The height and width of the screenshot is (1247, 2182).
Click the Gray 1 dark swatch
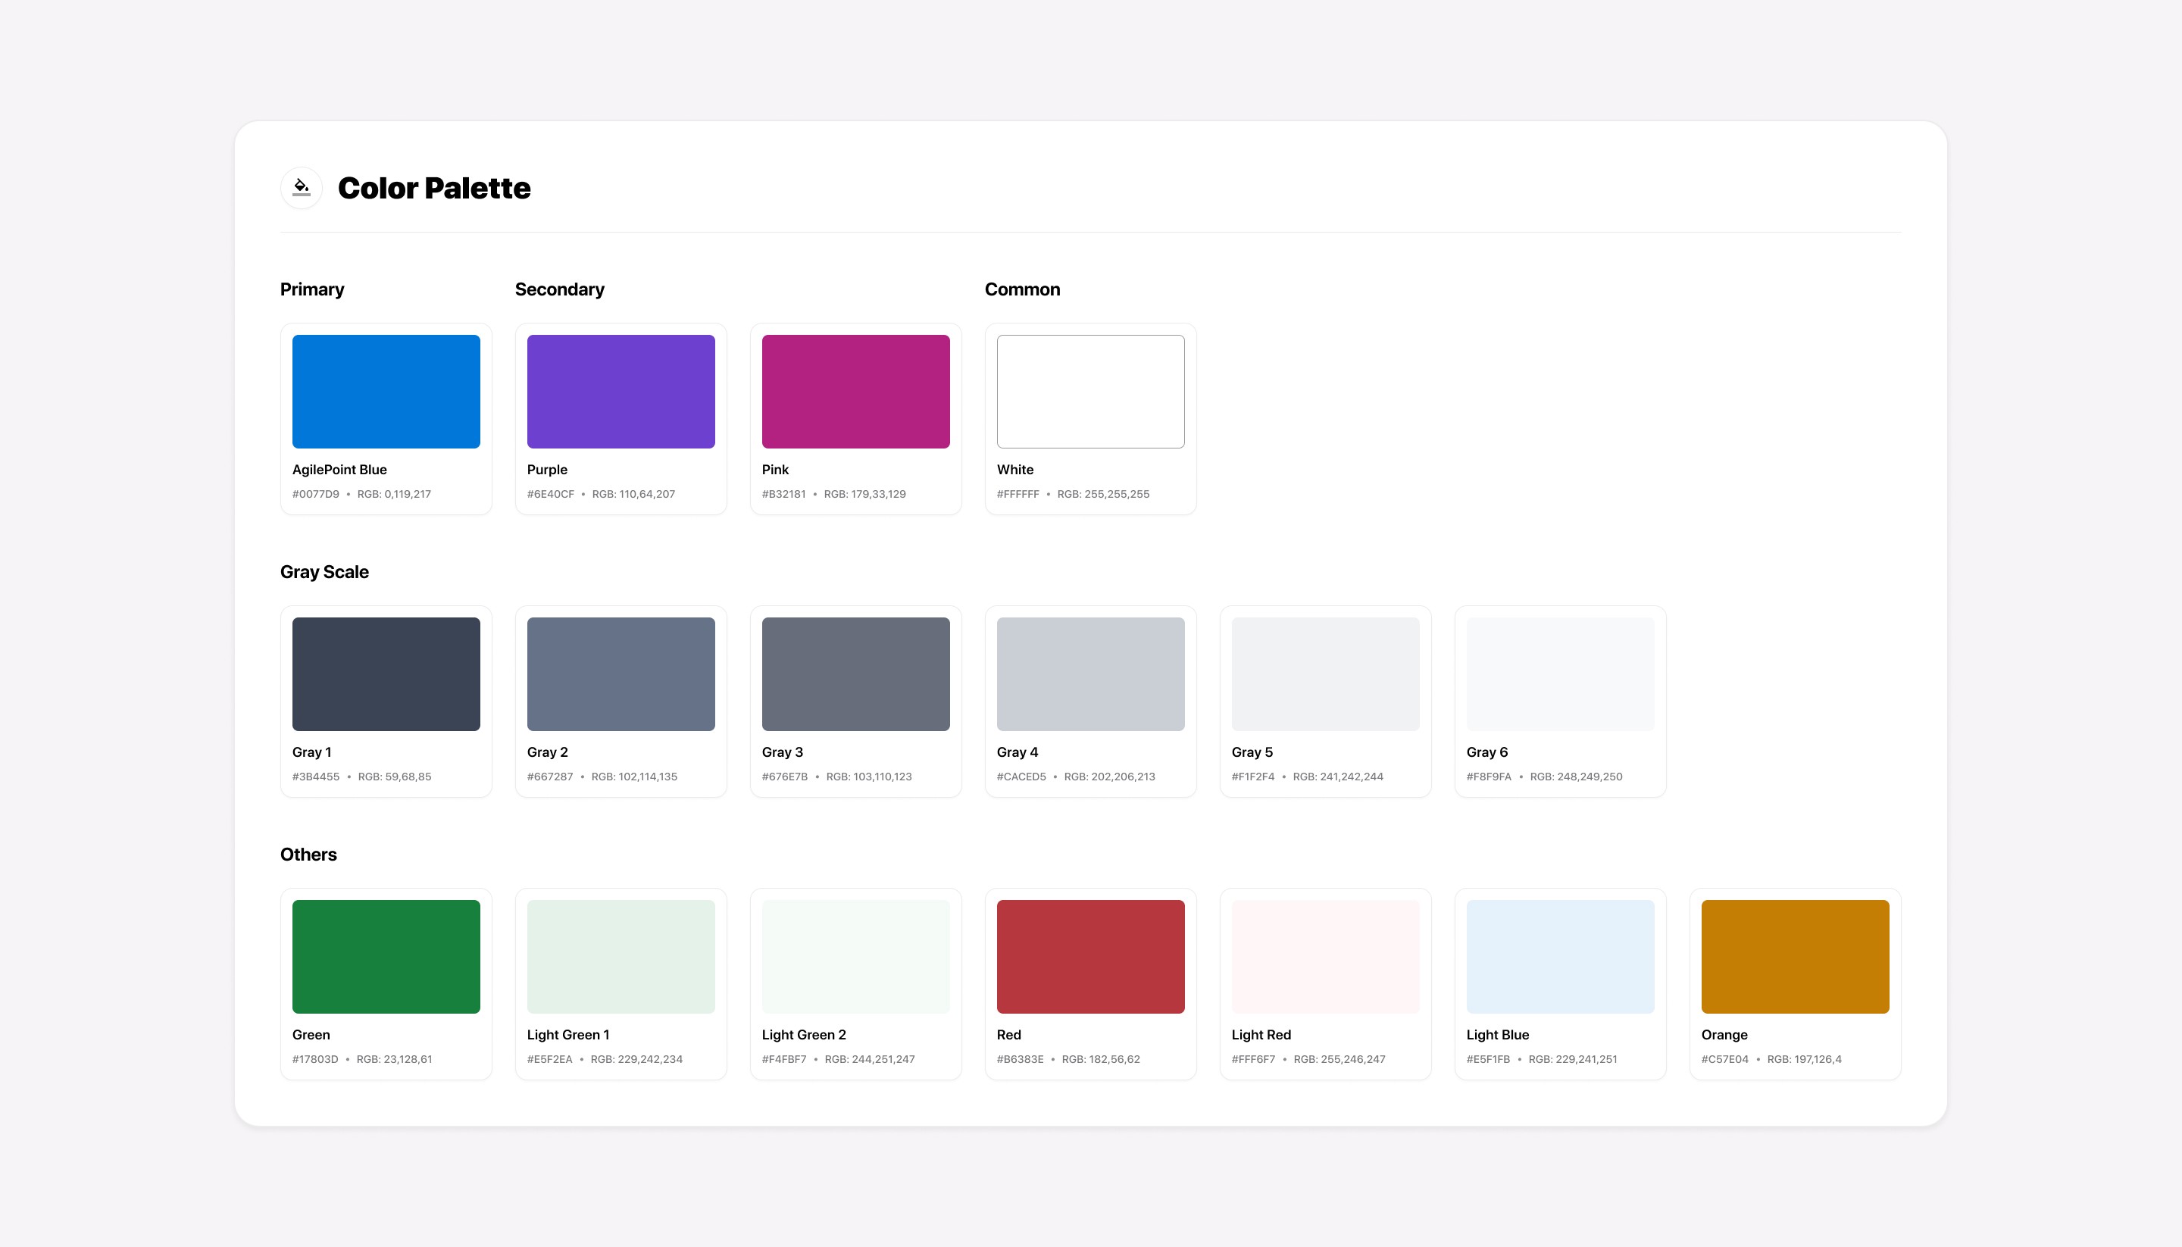pyautogui.click(x=386, y=674)
